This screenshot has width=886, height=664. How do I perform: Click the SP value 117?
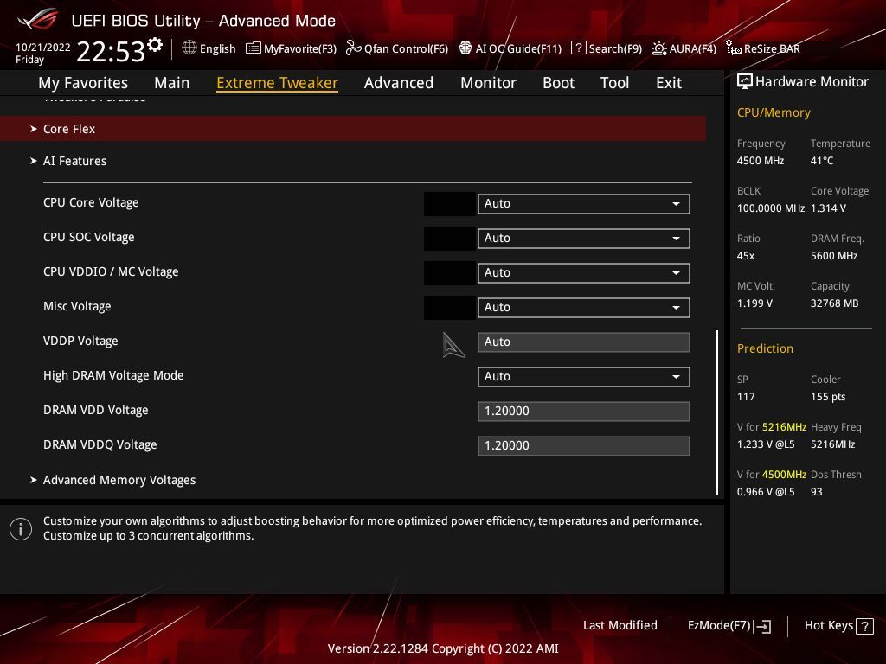(746, 397)
